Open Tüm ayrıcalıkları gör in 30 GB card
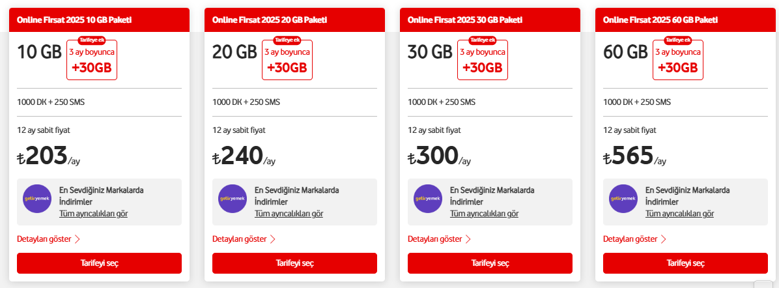The width and height of the screenshot is (779, 288). click(x=485, y=213)
